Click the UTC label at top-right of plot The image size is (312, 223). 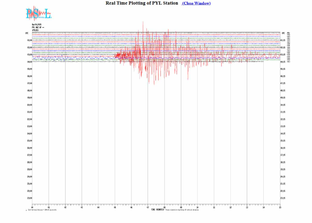pyautogui.click(x=283, y=33)
